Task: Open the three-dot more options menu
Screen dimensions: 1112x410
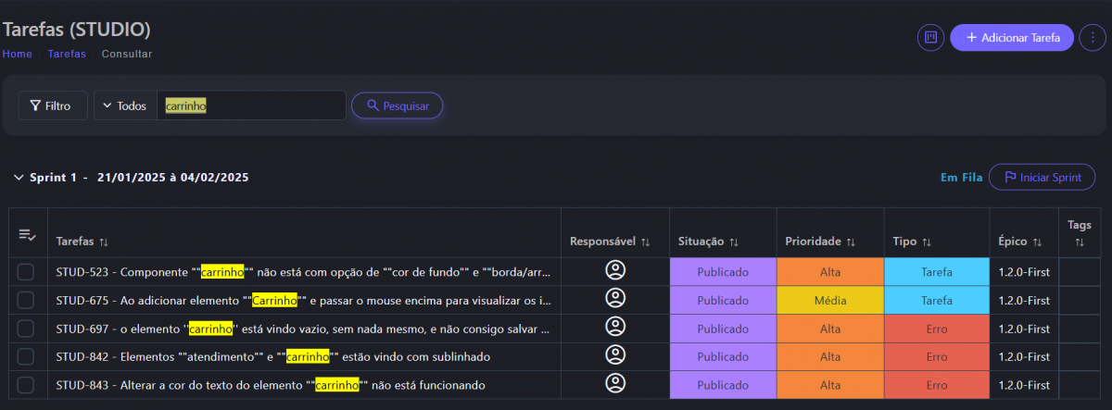Action: point(1093,38)
